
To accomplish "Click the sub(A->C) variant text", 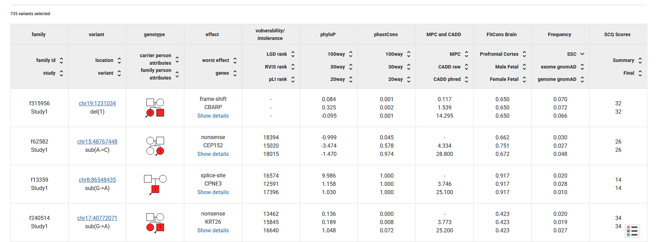I will (x=97, y=150).
